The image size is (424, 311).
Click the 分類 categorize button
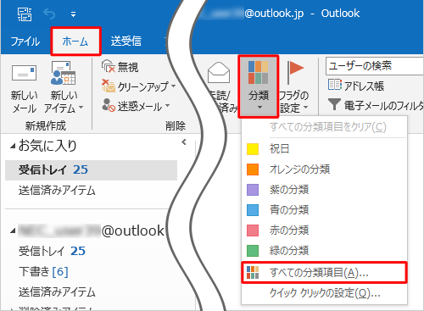pyautogui.click(x=259, y=86)
